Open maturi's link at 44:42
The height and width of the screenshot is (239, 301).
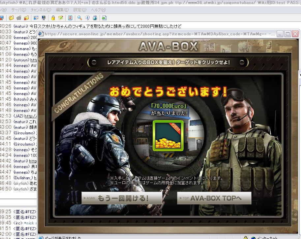coord(33,161)
